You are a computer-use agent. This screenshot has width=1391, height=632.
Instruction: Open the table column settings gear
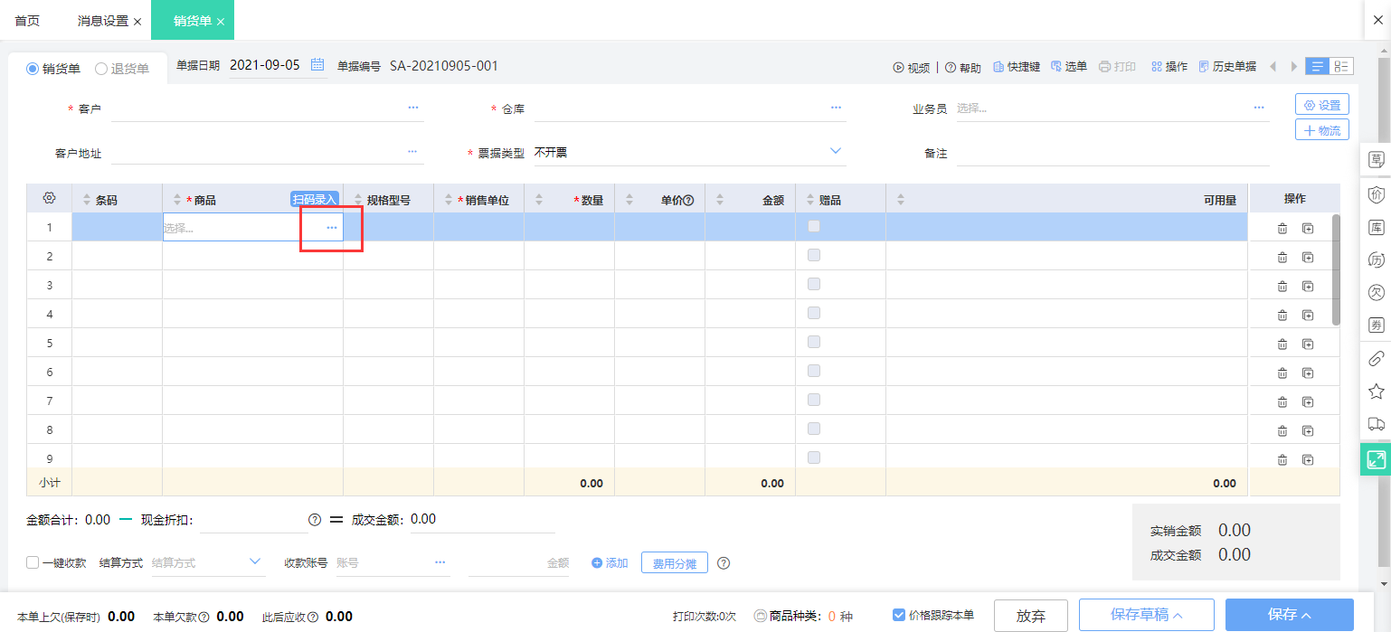tap(50, 199)
